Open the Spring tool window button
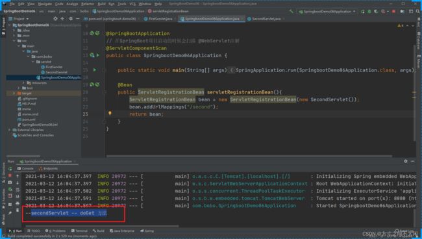Viewport: 422px width, 239px height. tap(147, 231)
